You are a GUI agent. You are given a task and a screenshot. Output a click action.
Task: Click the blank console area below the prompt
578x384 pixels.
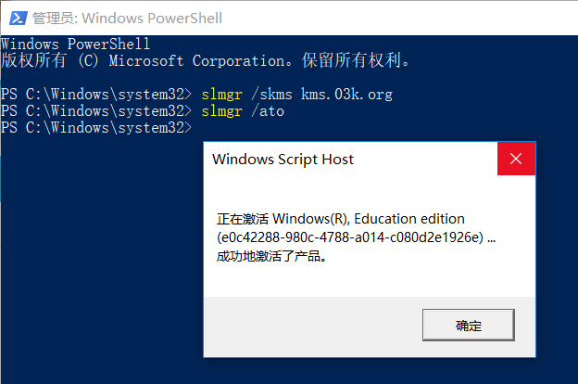pyautogui.click(x=101, y=259)
